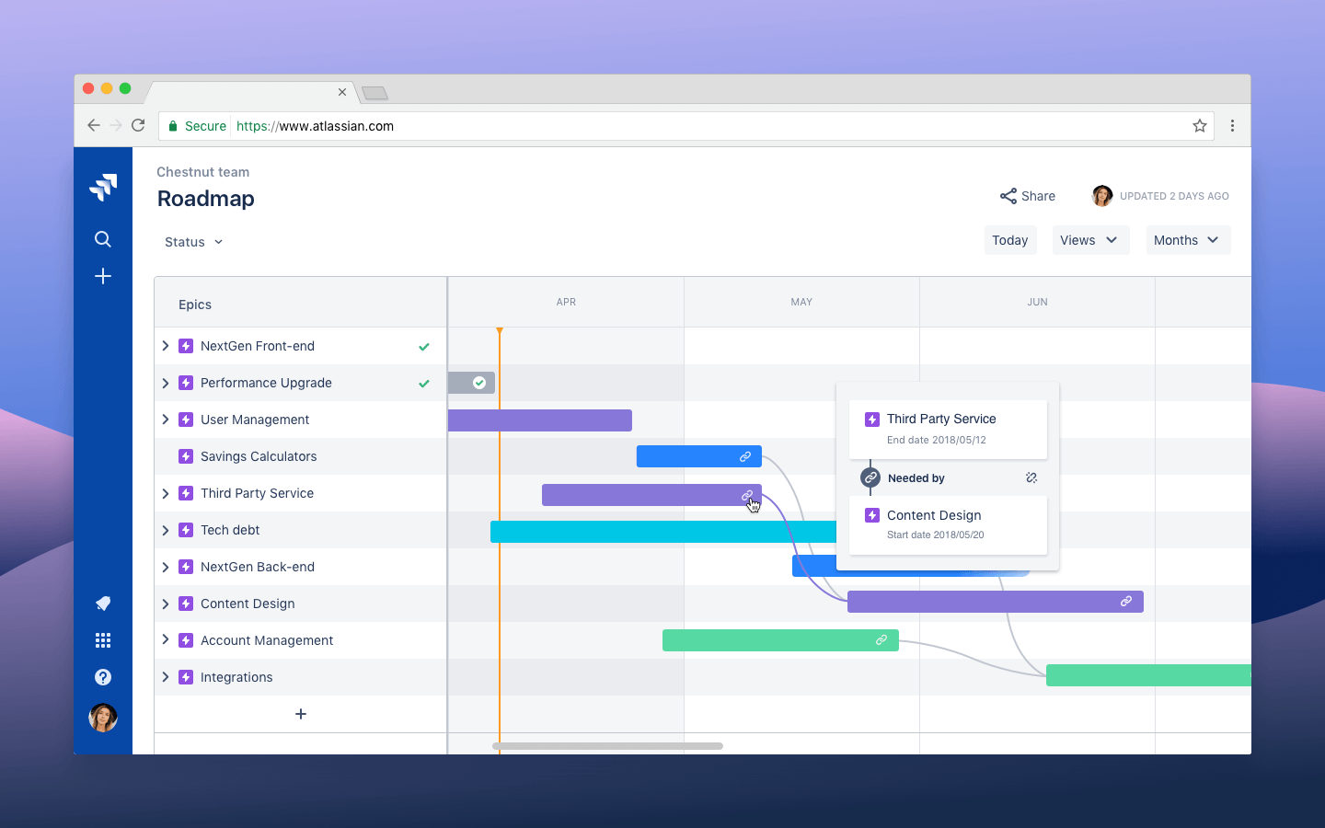Open the Views menu
This screenshot has width=1325, height=828.
click(x=1090, y=240)
